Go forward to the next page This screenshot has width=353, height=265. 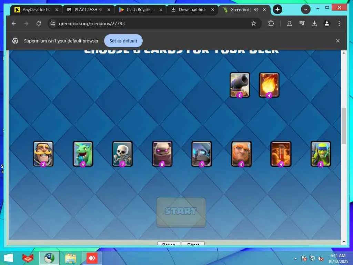coord(26,23)
